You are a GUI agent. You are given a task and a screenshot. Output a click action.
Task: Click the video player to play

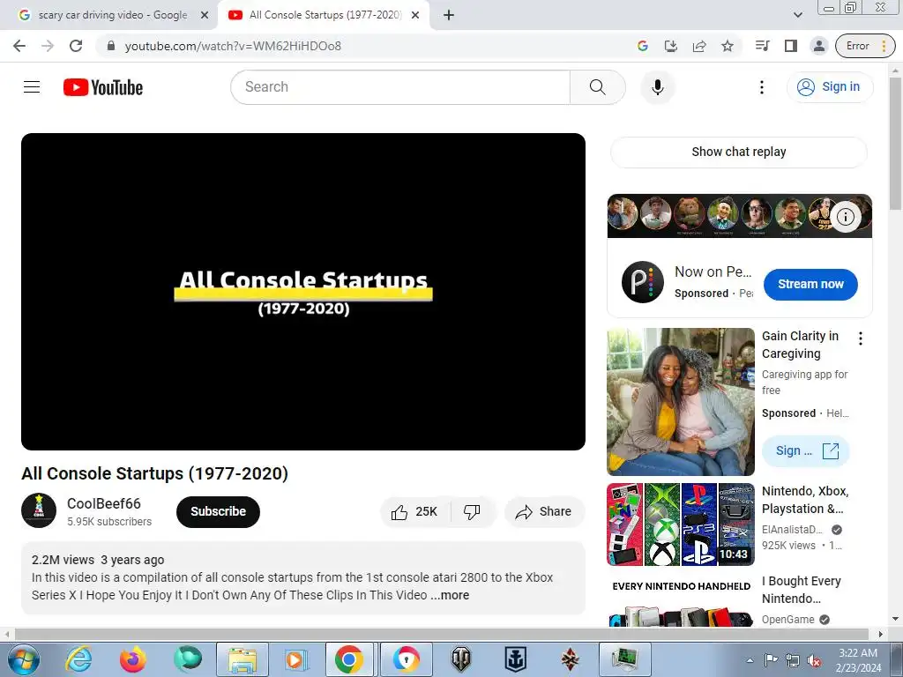coord(303,291)
